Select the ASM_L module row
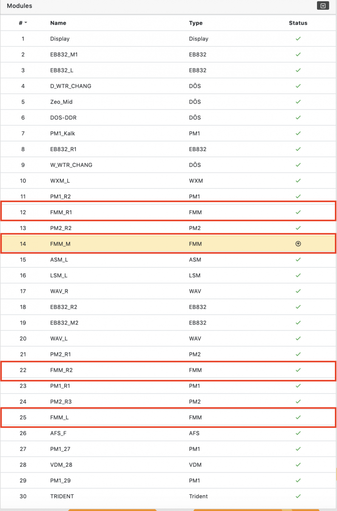The image size is (337, 511). click(x=168, y=260)
